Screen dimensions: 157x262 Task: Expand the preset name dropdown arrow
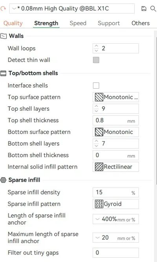pos(14,9)
